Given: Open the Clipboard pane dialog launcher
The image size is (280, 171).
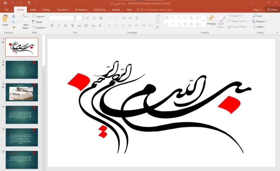Looking at the screenshot, I should coord(18,33).
